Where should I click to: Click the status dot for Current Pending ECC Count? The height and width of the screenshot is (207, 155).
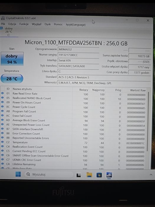click(2, 151)
